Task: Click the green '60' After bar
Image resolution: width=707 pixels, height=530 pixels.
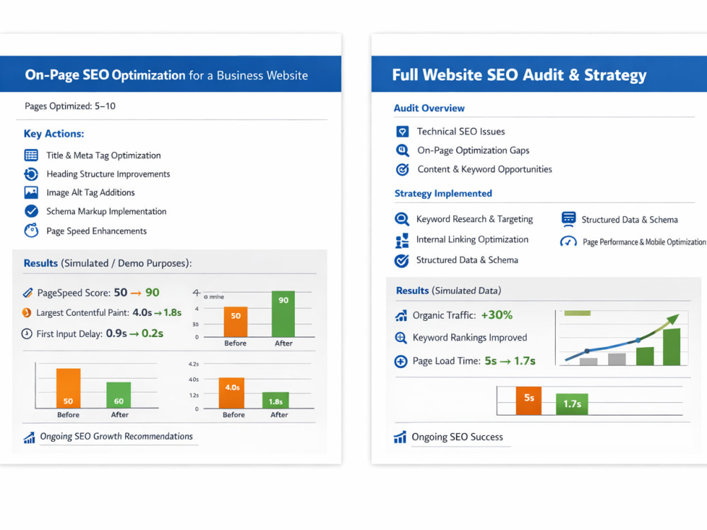Action: click(x=119, y=395)
